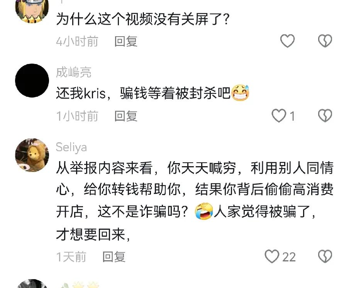The image size is (344, 288).
Task: Tap the crying-laugh emoji in Seliya's comment
Action: [204, 211]
